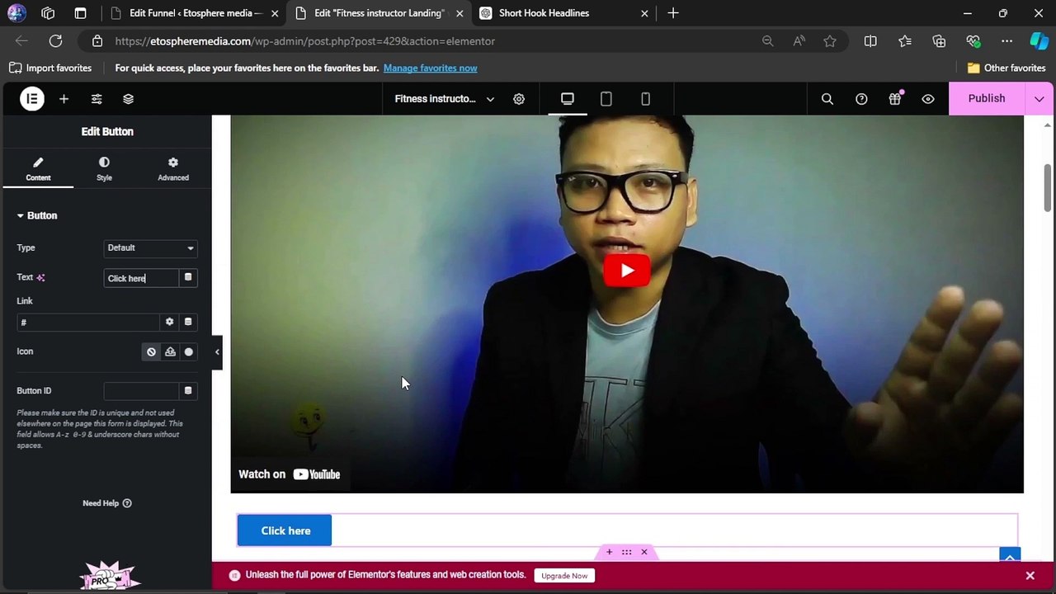
Task: Collapse the Elementor editing panel
Action: tap(217, 352)
